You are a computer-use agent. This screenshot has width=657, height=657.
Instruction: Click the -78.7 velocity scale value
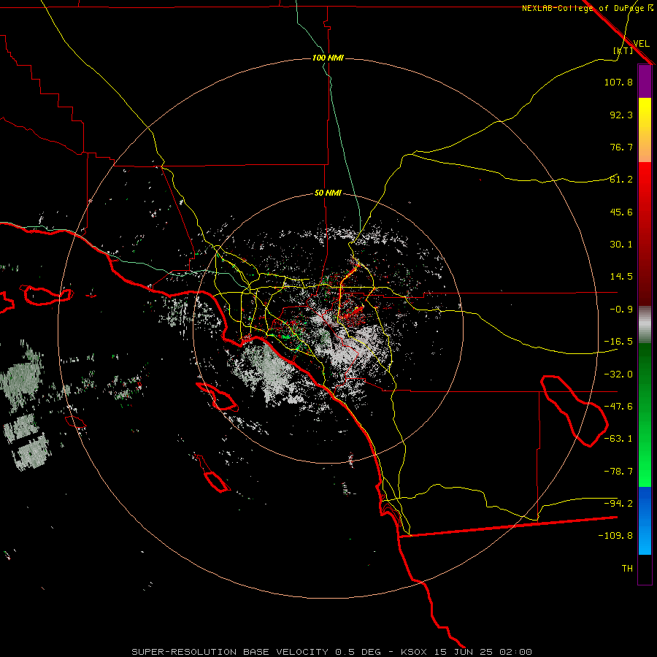pos(618,472)
